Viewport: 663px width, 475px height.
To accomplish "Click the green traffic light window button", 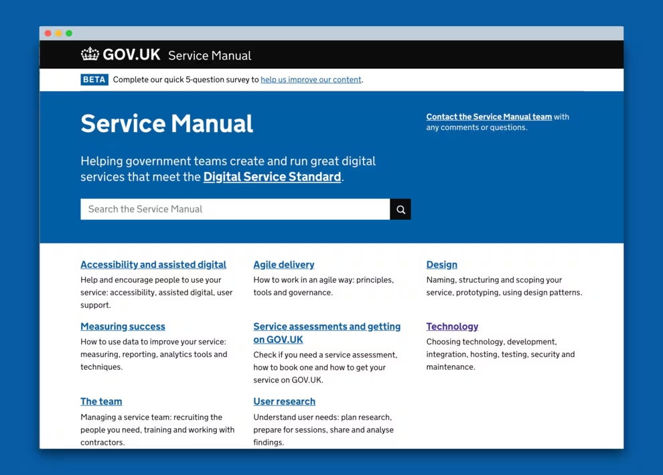I will (x=68, y=32).
